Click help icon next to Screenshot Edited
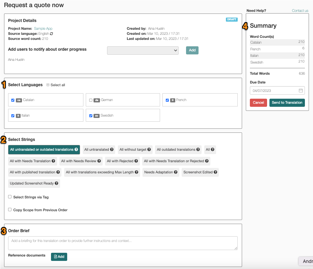The height and width of the screenshot is (269, 313). coord(215,172)
